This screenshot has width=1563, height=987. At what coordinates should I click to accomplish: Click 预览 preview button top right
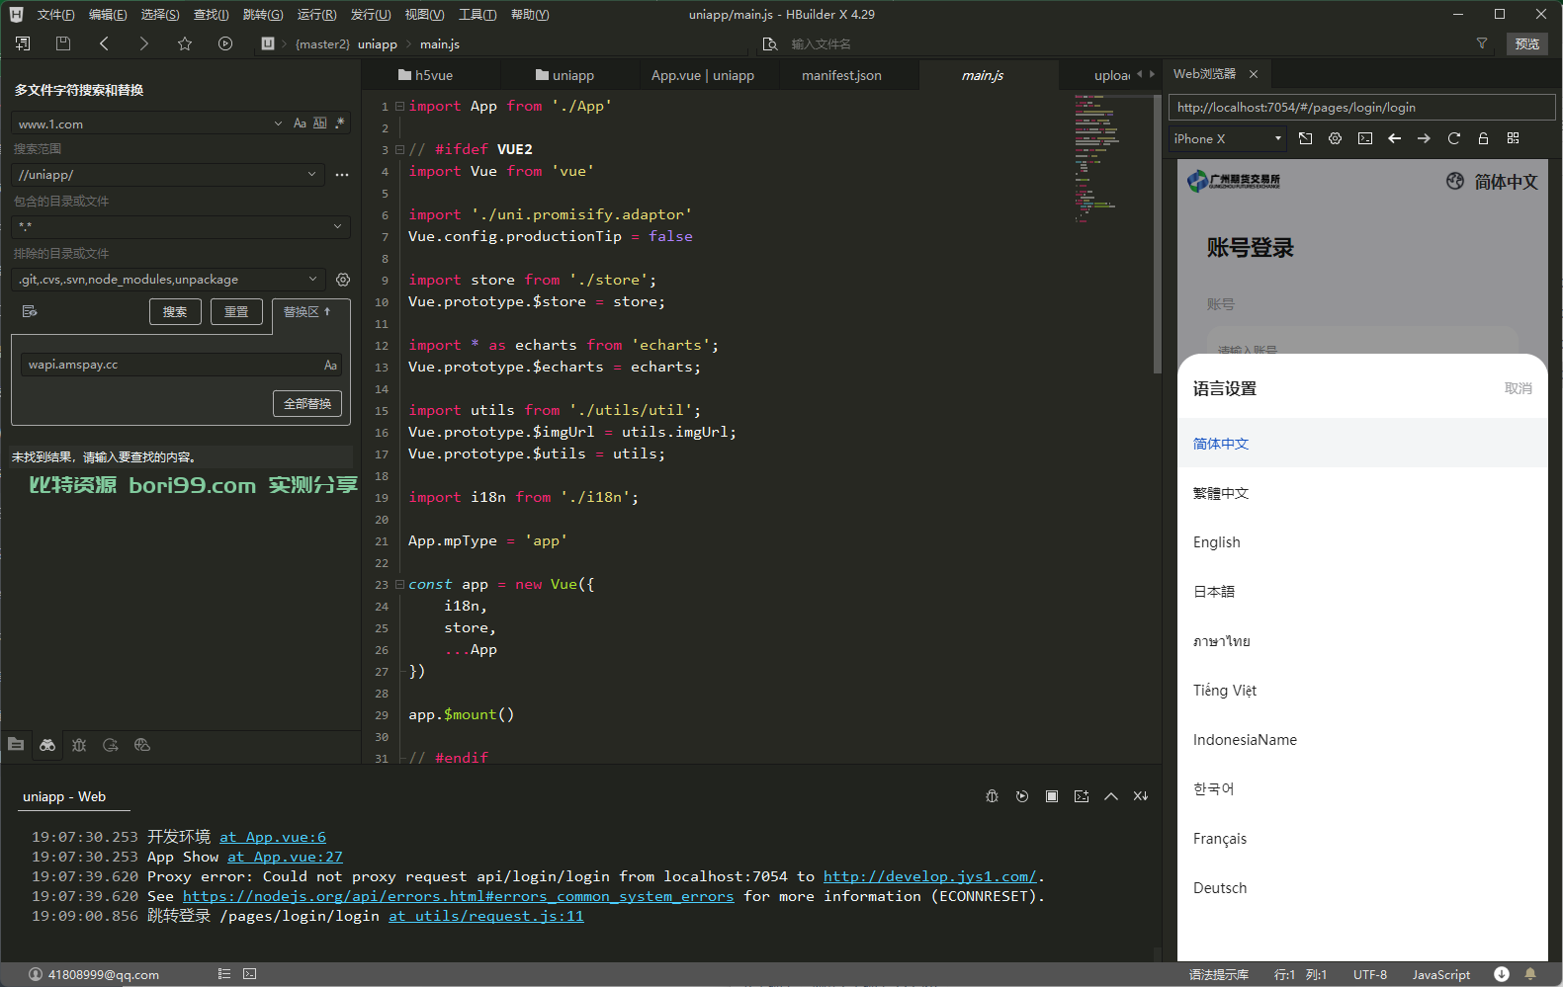1527,43
